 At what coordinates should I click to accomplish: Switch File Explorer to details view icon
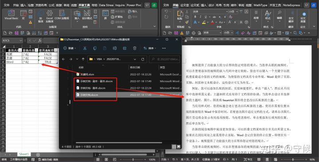tap(174, 146)
